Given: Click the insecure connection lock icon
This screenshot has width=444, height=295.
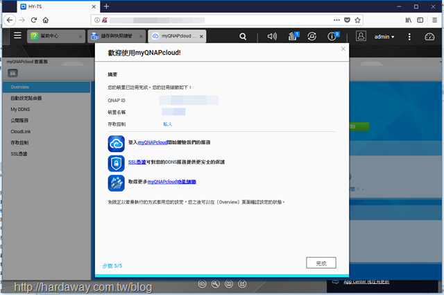Looking at the screenshot, I should 105,20.
